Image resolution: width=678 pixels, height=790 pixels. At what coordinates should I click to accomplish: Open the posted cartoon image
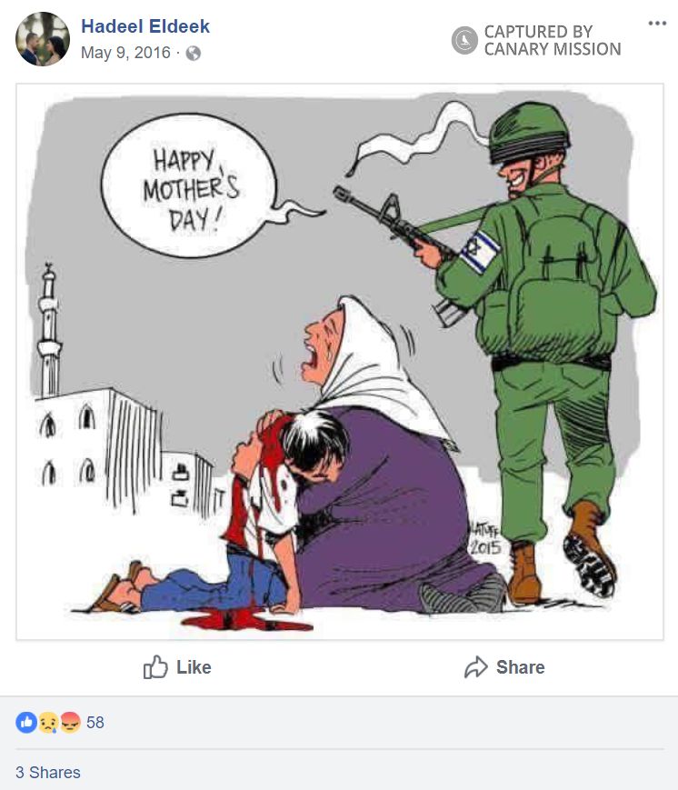(340, 362)
